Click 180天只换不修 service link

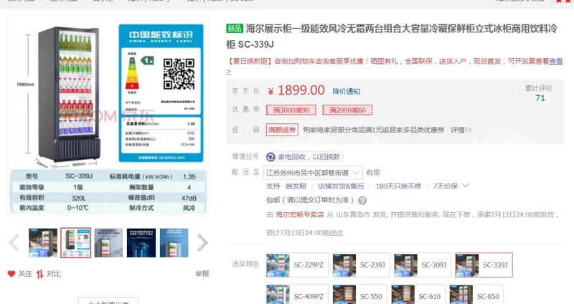[x=398, y=186]
